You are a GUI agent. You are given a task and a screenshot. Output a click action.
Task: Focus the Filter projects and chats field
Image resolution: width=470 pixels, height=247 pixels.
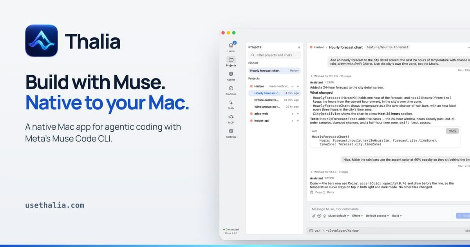click(275, 55)
